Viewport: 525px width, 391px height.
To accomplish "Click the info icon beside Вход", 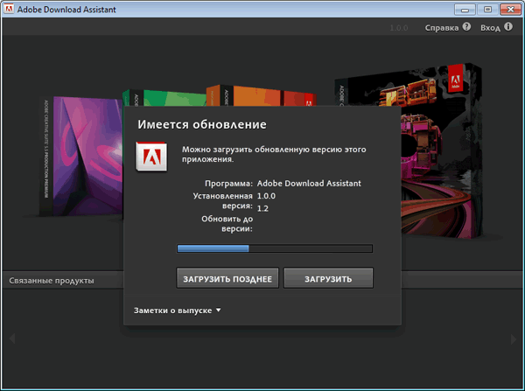I will pyautogui.click(x=508, y=27).
